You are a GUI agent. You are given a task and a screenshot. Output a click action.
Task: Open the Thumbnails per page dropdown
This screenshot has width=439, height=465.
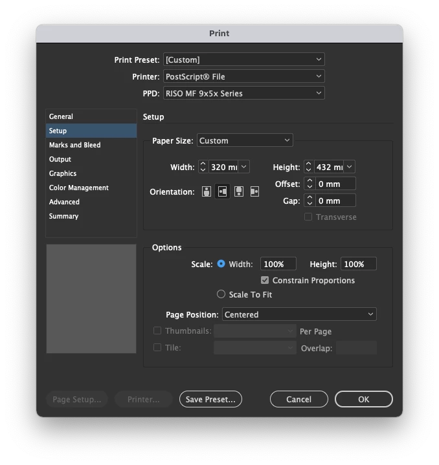[255, 331]
